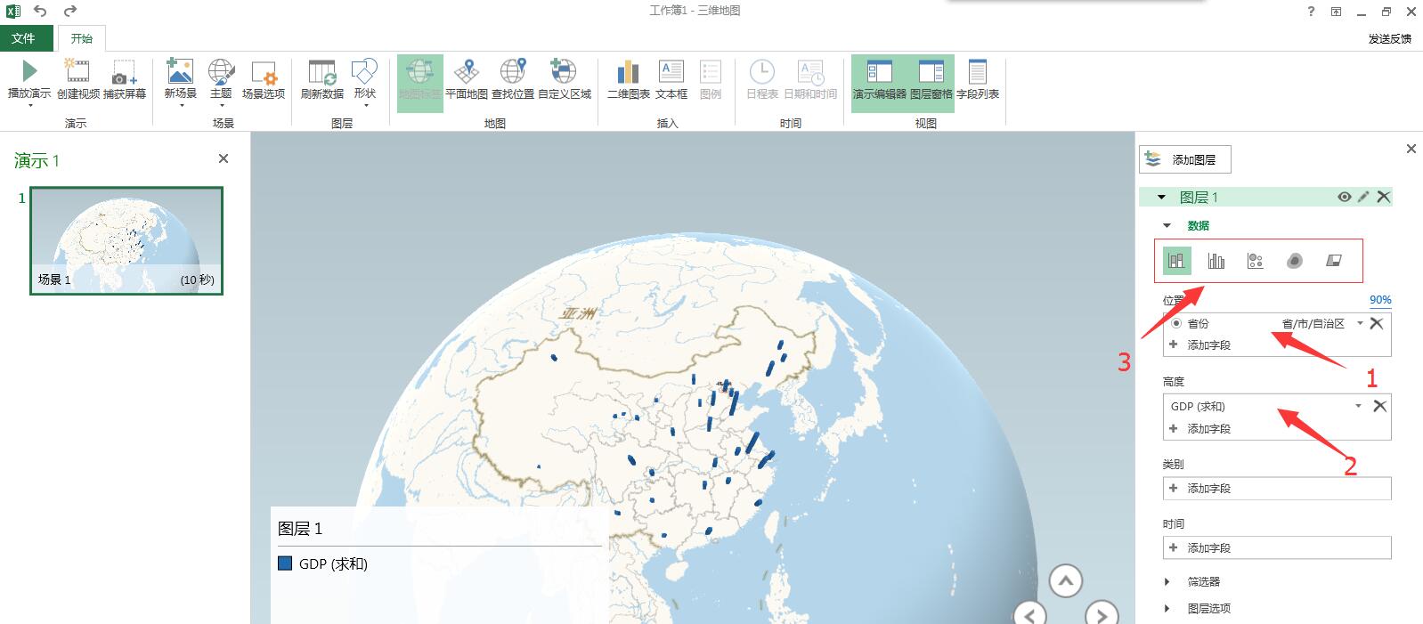Add field under 时间

click(x=1277, y=547)
